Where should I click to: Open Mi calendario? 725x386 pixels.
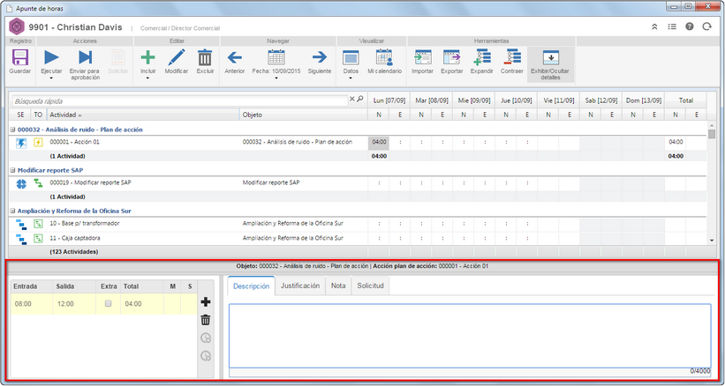385,62
